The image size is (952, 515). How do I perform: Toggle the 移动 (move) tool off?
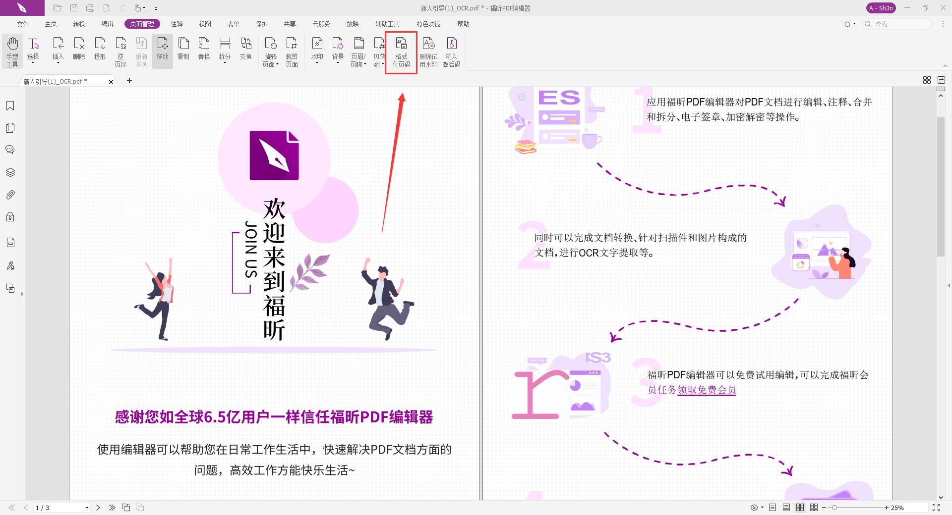162,51
